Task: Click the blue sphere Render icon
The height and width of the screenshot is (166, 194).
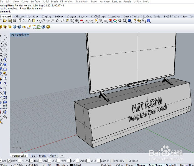Action: (x=129, y=20)
